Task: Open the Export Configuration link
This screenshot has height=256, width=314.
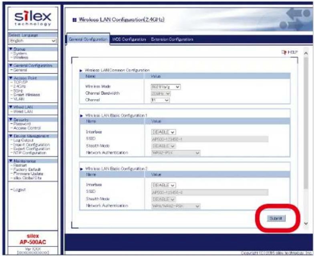Action: click(x=31, y=149)
